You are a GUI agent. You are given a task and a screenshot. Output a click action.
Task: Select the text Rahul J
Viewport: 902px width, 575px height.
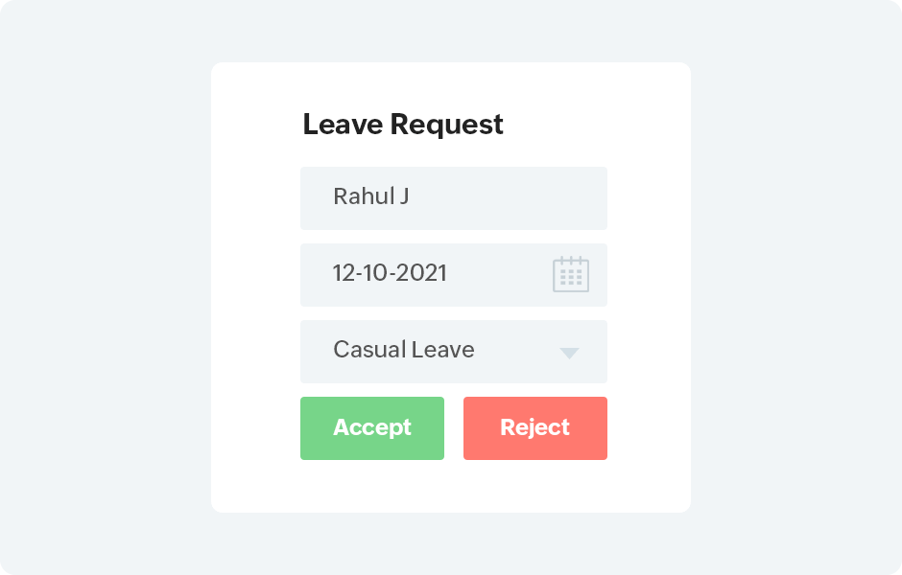[371, 197]
